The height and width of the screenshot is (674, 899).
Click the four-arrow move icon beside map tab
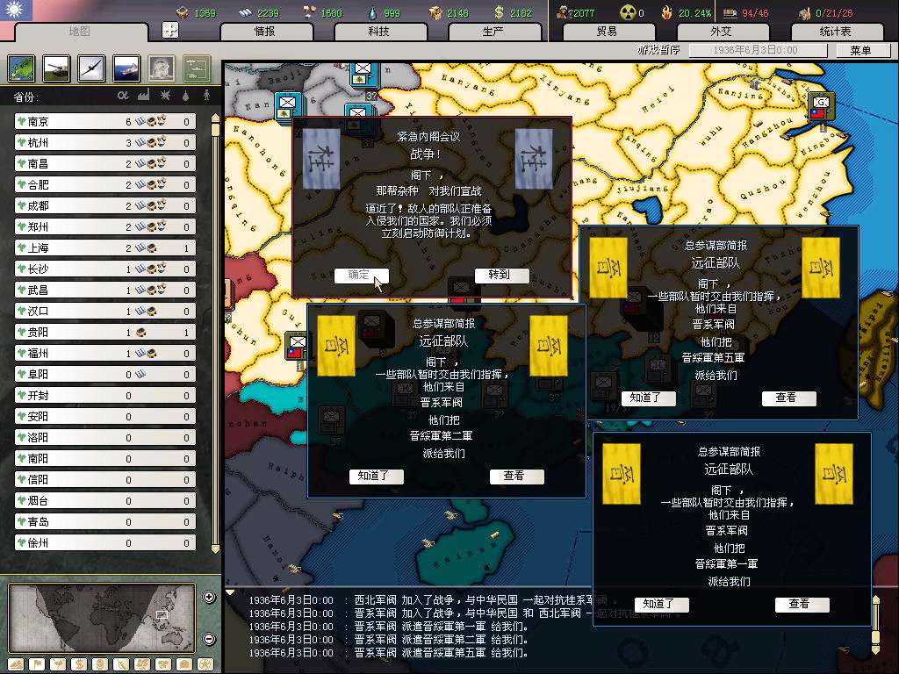pos(170,30)
